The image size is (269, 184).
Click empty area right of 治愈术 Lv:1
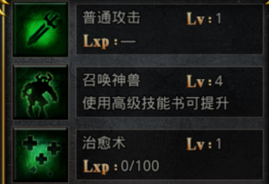tap(242, 144)
